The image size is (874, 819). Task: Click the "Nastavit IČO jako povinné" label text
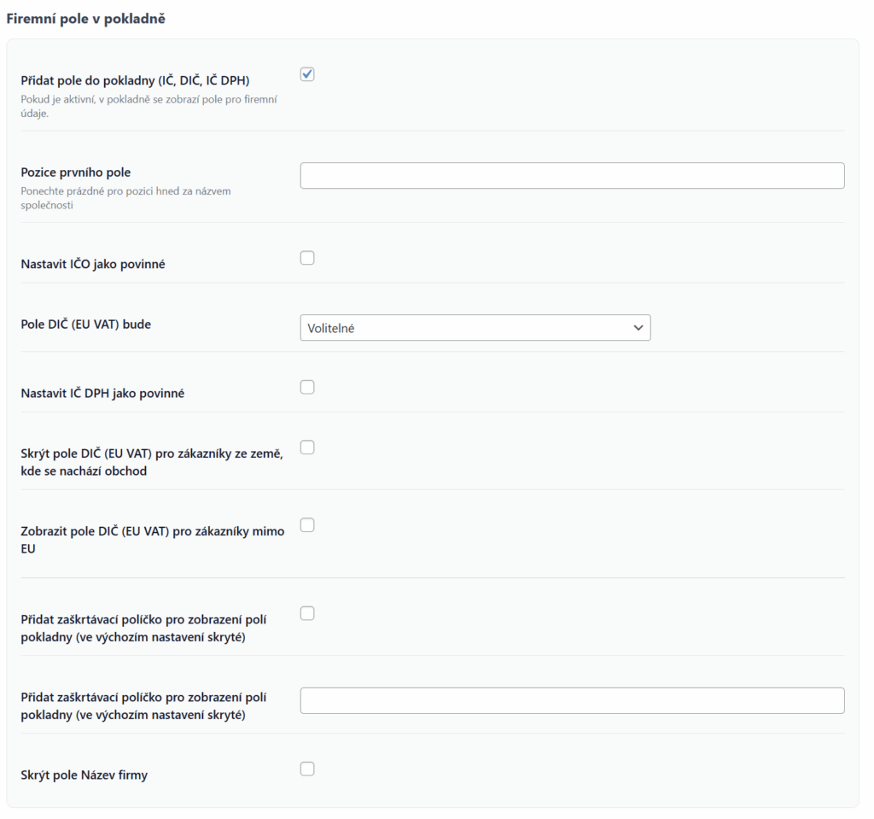click(93, 264)
